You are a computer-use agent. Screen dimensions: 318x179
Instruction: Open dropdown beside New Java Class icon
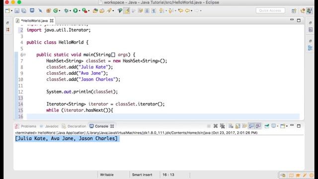(x=60, y=11)
